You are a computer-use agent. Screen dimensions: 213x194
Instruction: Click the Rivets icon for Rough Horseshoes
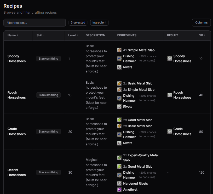point(119,106)
